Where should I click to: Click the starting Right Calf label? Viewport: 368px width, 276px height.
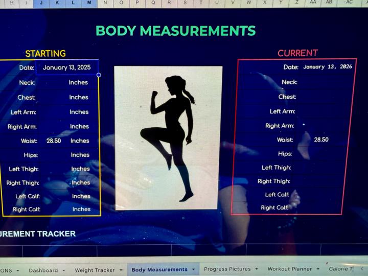coord(27,209)
